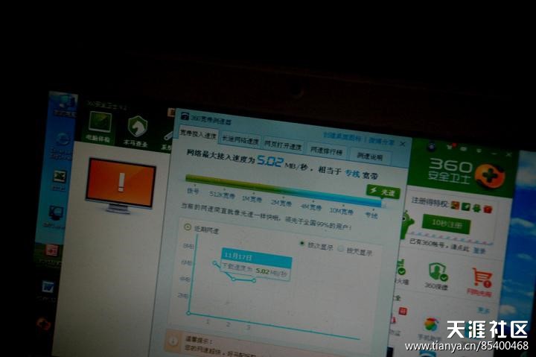Switch to the 长途网络速度 tab

[x=240, y=139]
